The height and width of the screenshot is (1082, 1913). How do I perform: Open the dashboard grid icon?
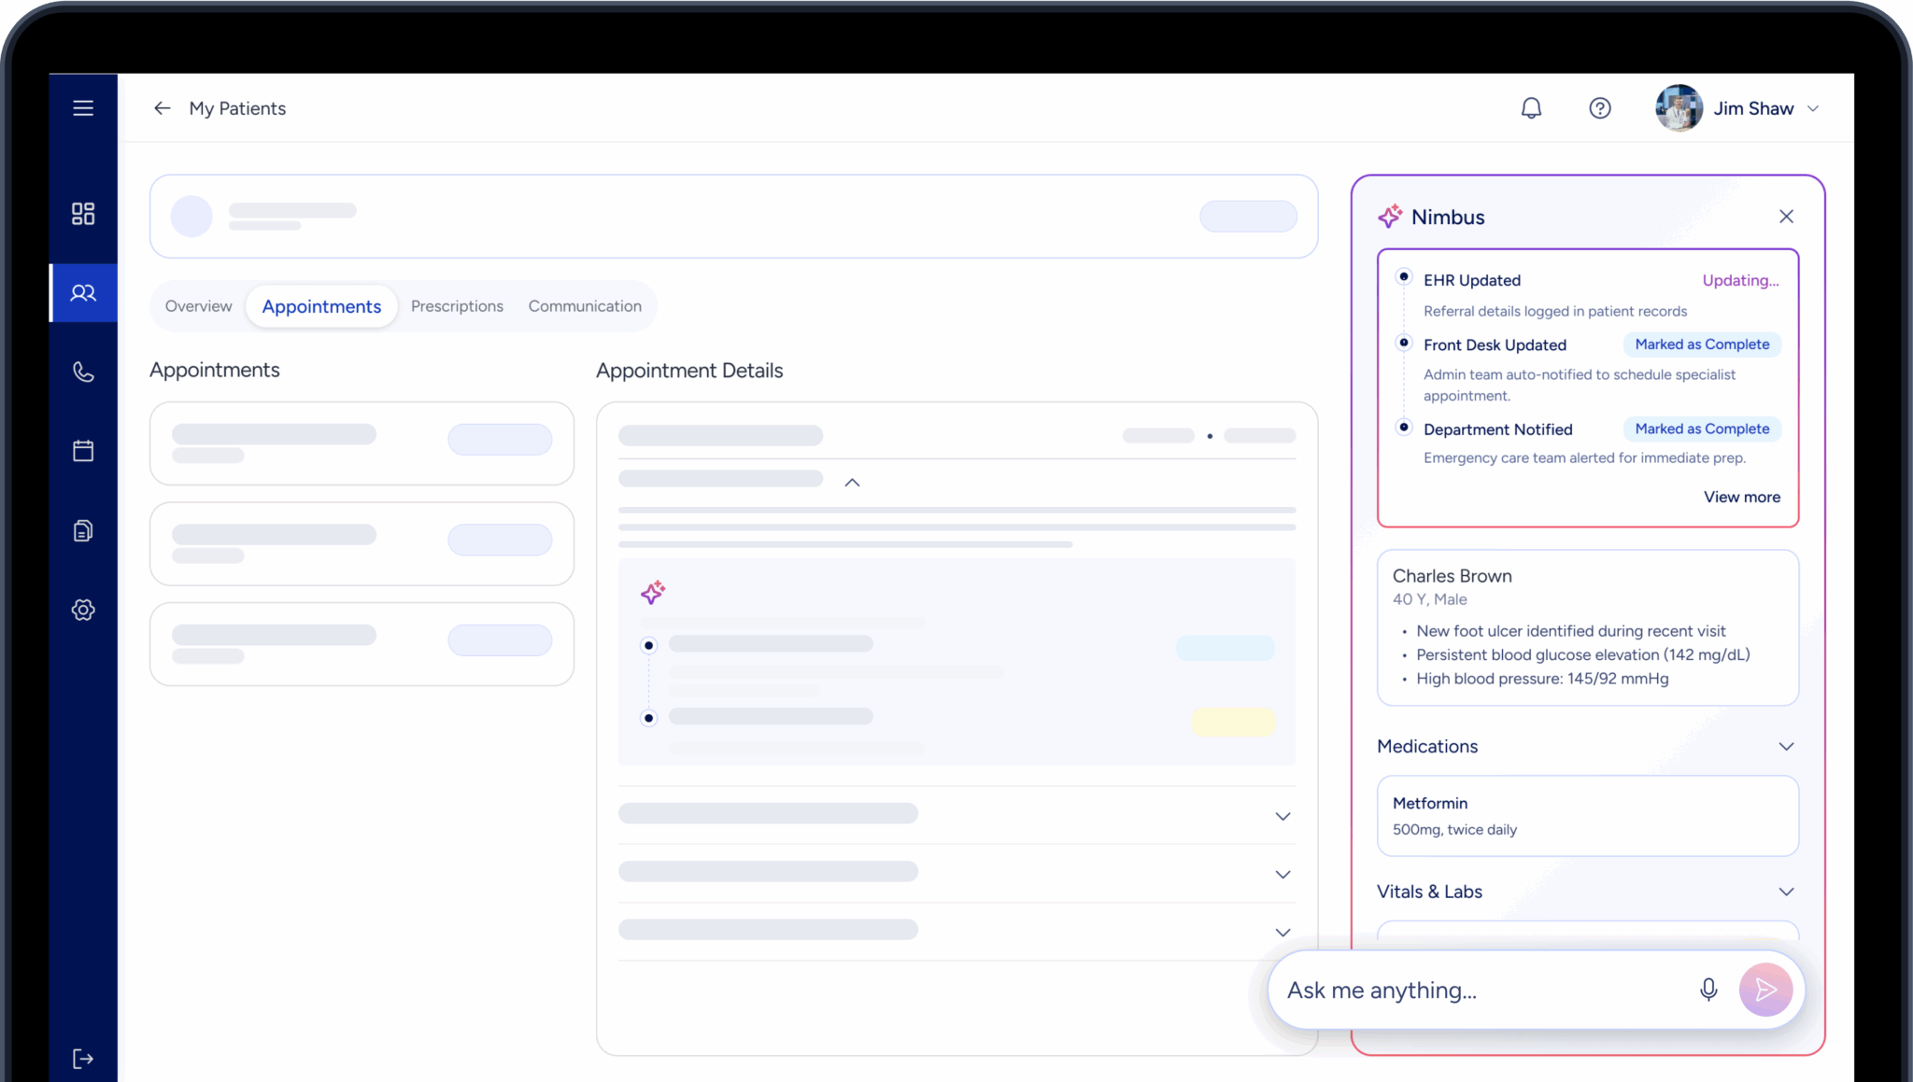click(x=83, y=214)
